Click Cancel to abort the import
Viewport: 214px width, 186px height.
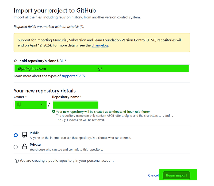pyautogui.click(x=153, y=175)
